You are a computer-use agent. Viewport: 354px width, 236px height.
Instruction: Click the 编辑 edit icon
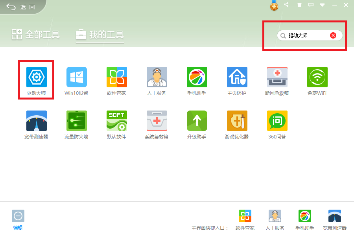pyautogui.click(x=18, y=216)
